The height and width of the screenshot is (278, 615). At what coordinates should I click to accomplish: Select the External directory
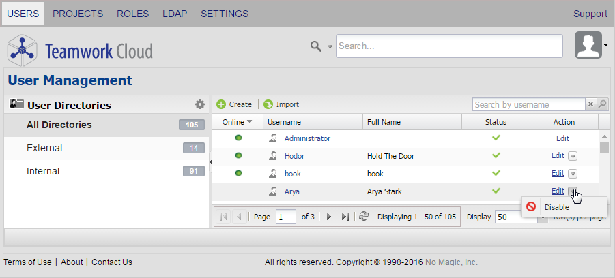[x=44, y=148]
